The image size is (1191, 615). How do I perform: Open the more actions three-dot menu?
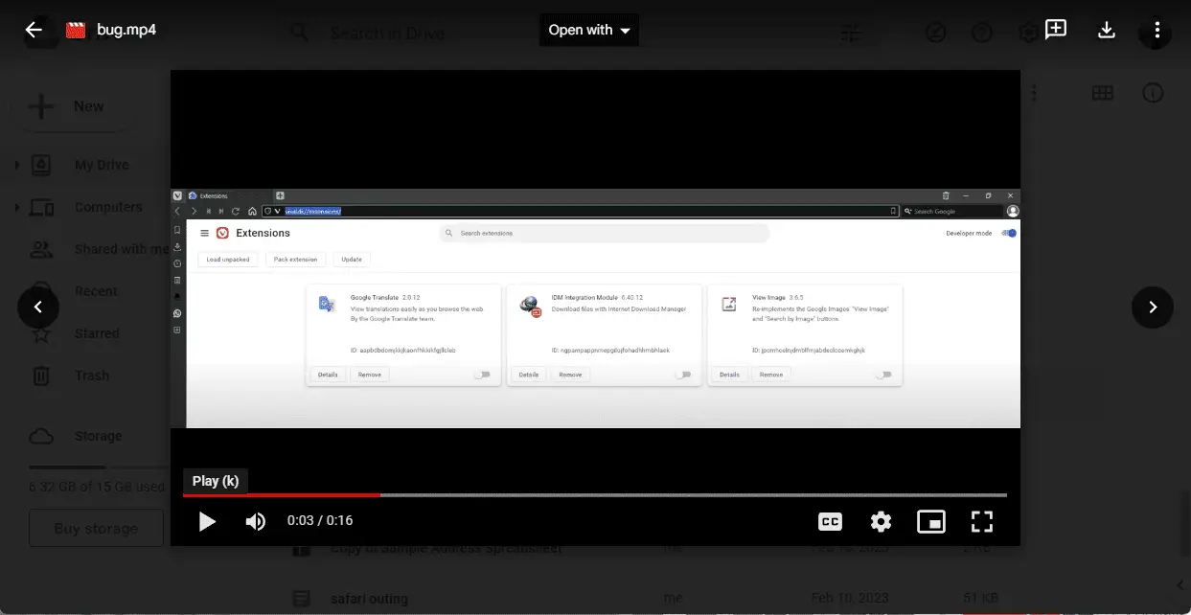[x=1157, y=30]
